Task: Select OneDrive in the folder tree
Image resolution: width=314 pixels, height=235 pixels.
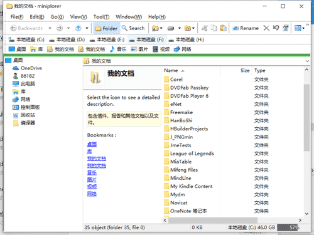Action: pyautogui.click(x=28, y=68)
